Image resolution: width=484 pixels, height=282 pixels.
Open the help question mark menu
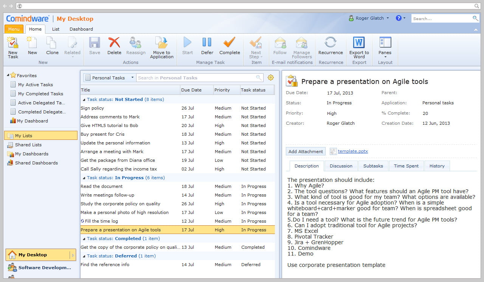click(x=400, y=18)
